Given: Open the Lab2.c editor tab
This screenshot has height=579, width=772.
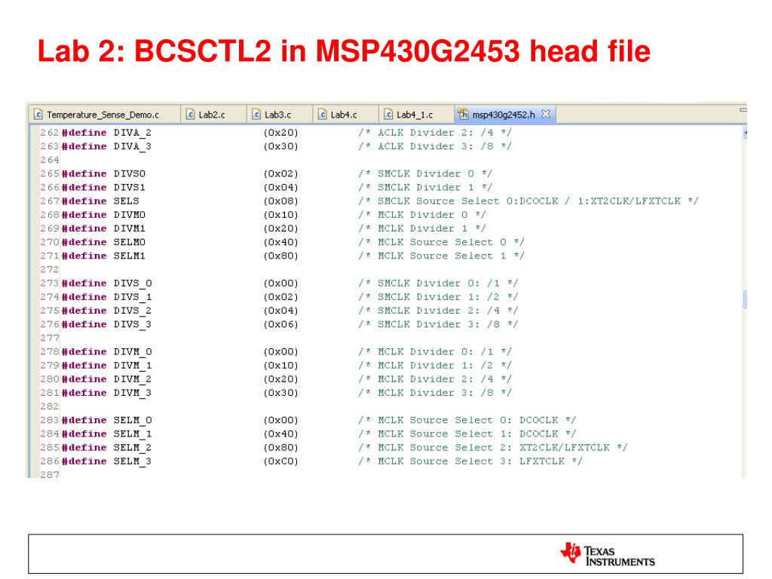Looking at the screenshot, I should pyautogui.click(x=212, y=115).
